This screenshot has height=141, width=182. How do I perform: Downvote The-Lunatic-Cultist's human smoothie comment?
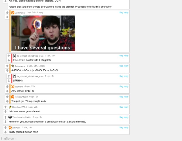(x=5, y=122)
